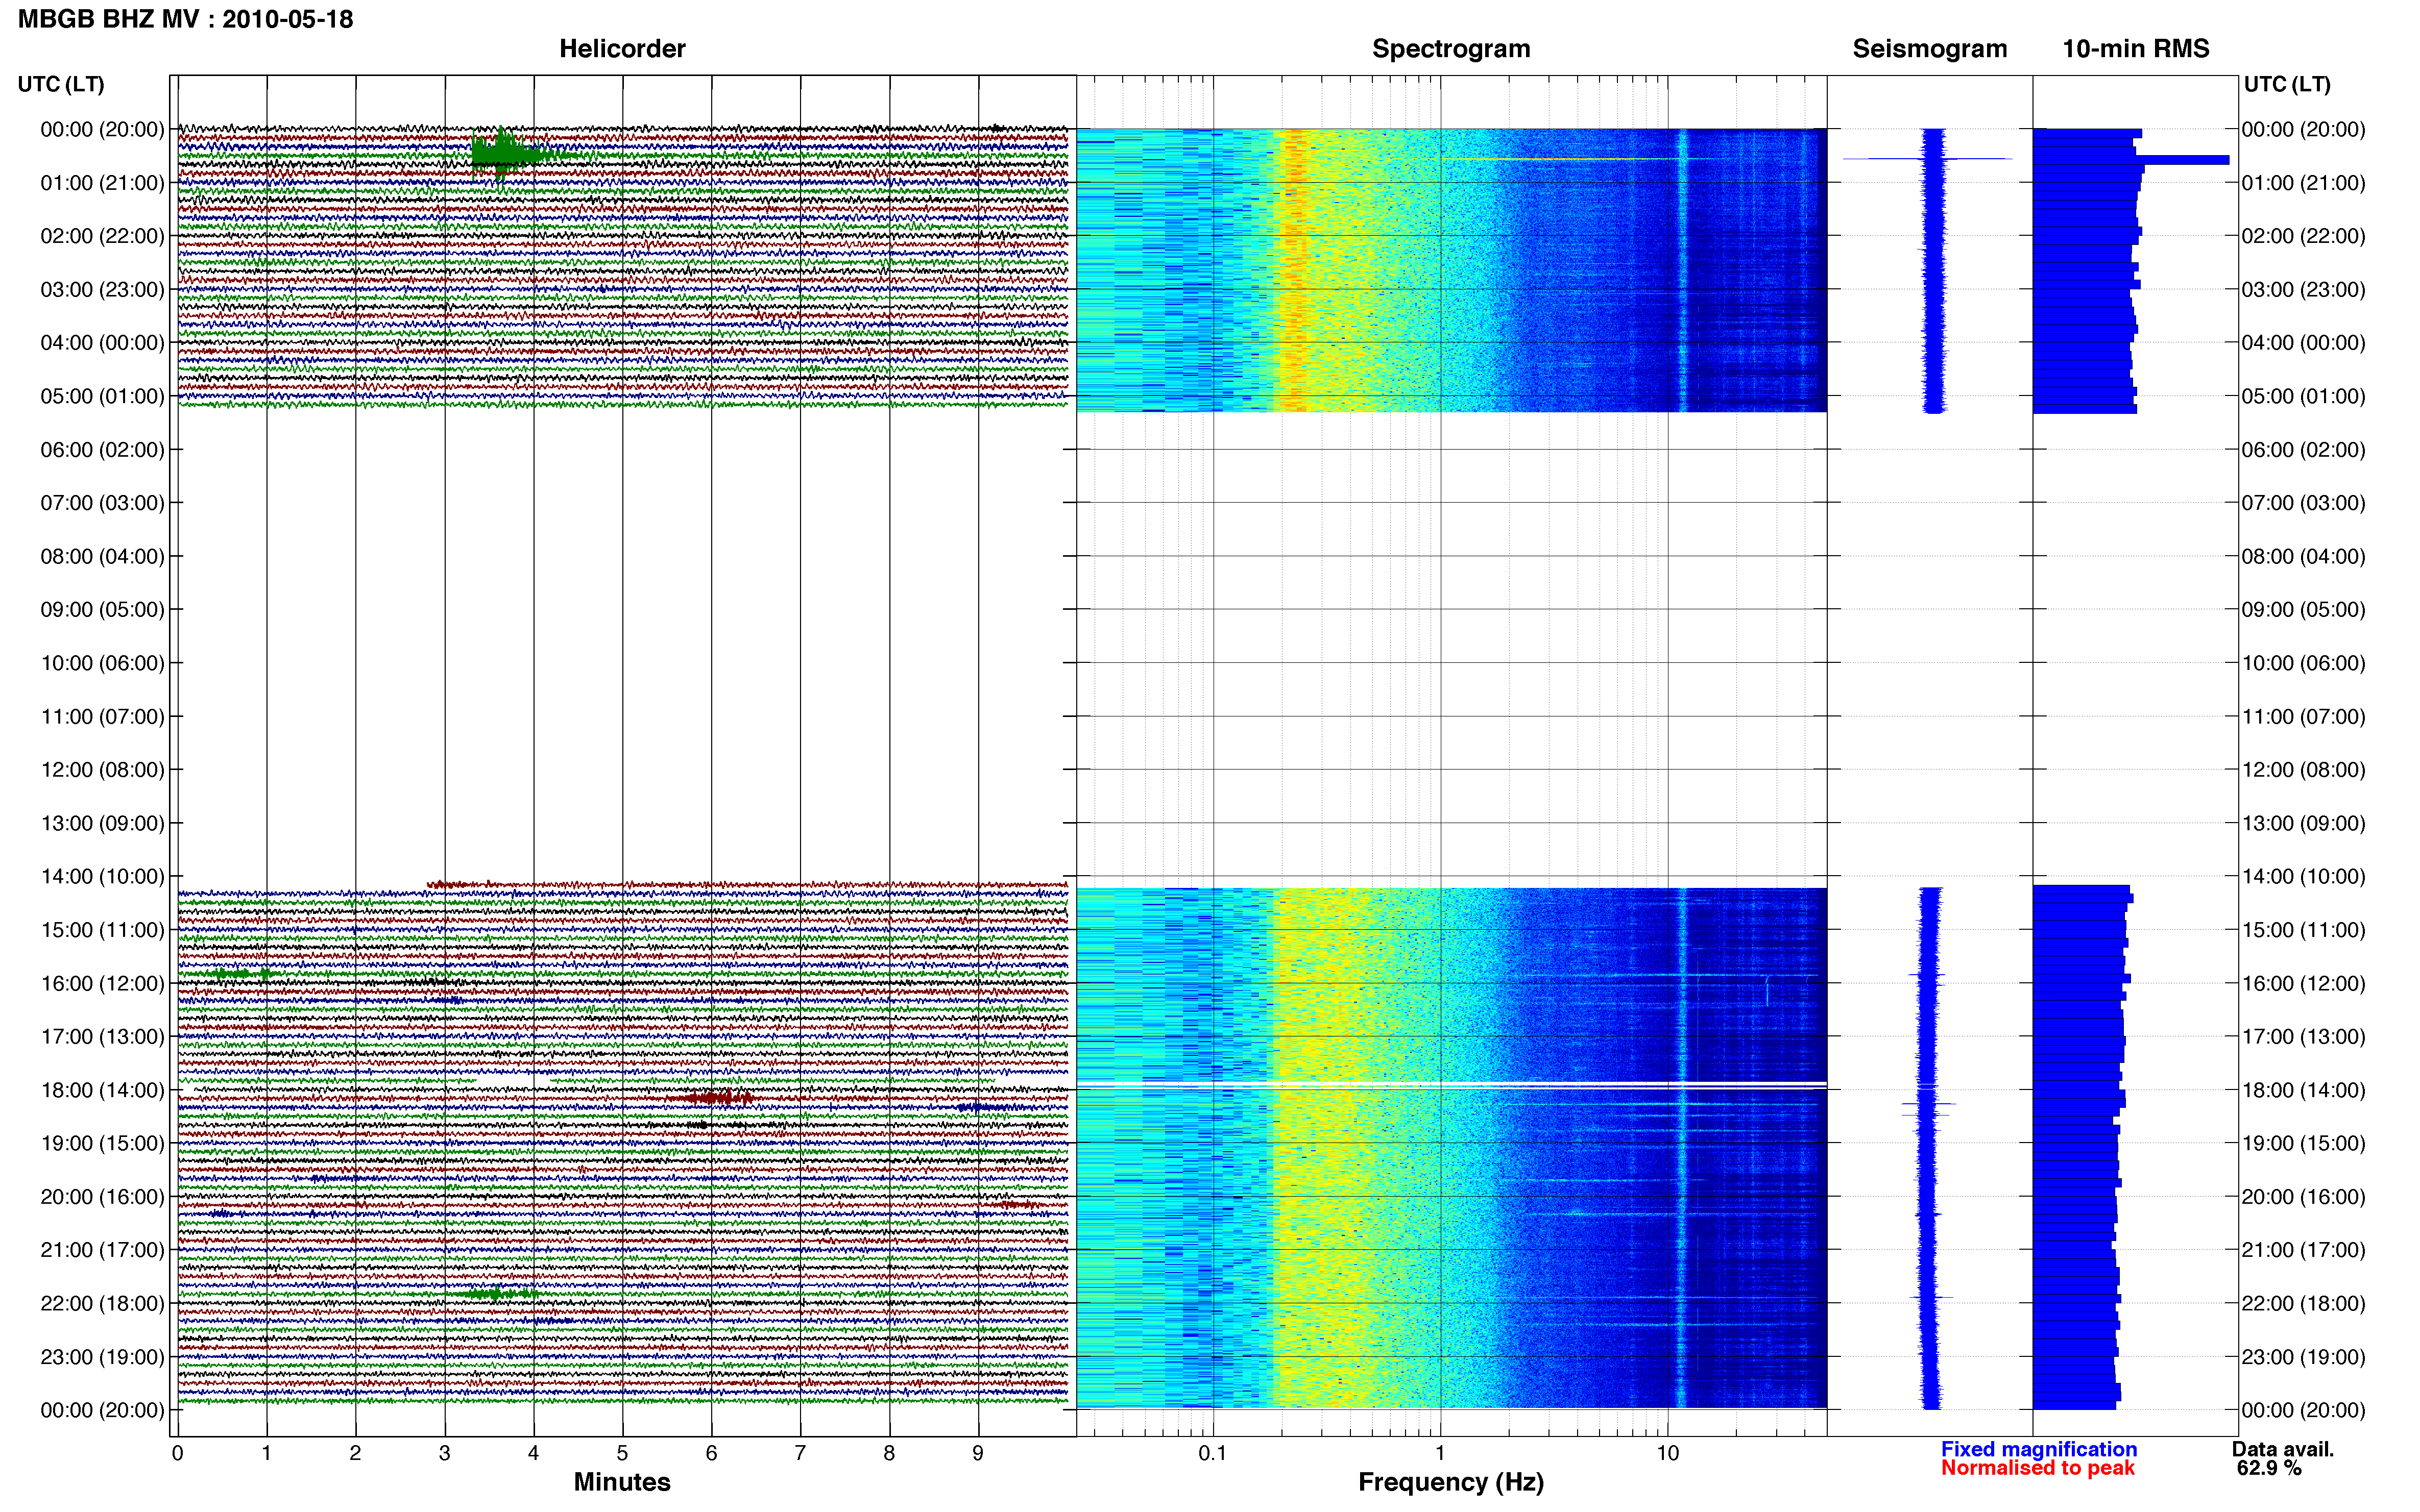Click the 'Seismogram' panel heading
2420x1512 pixels.
tap(1929, 49)
